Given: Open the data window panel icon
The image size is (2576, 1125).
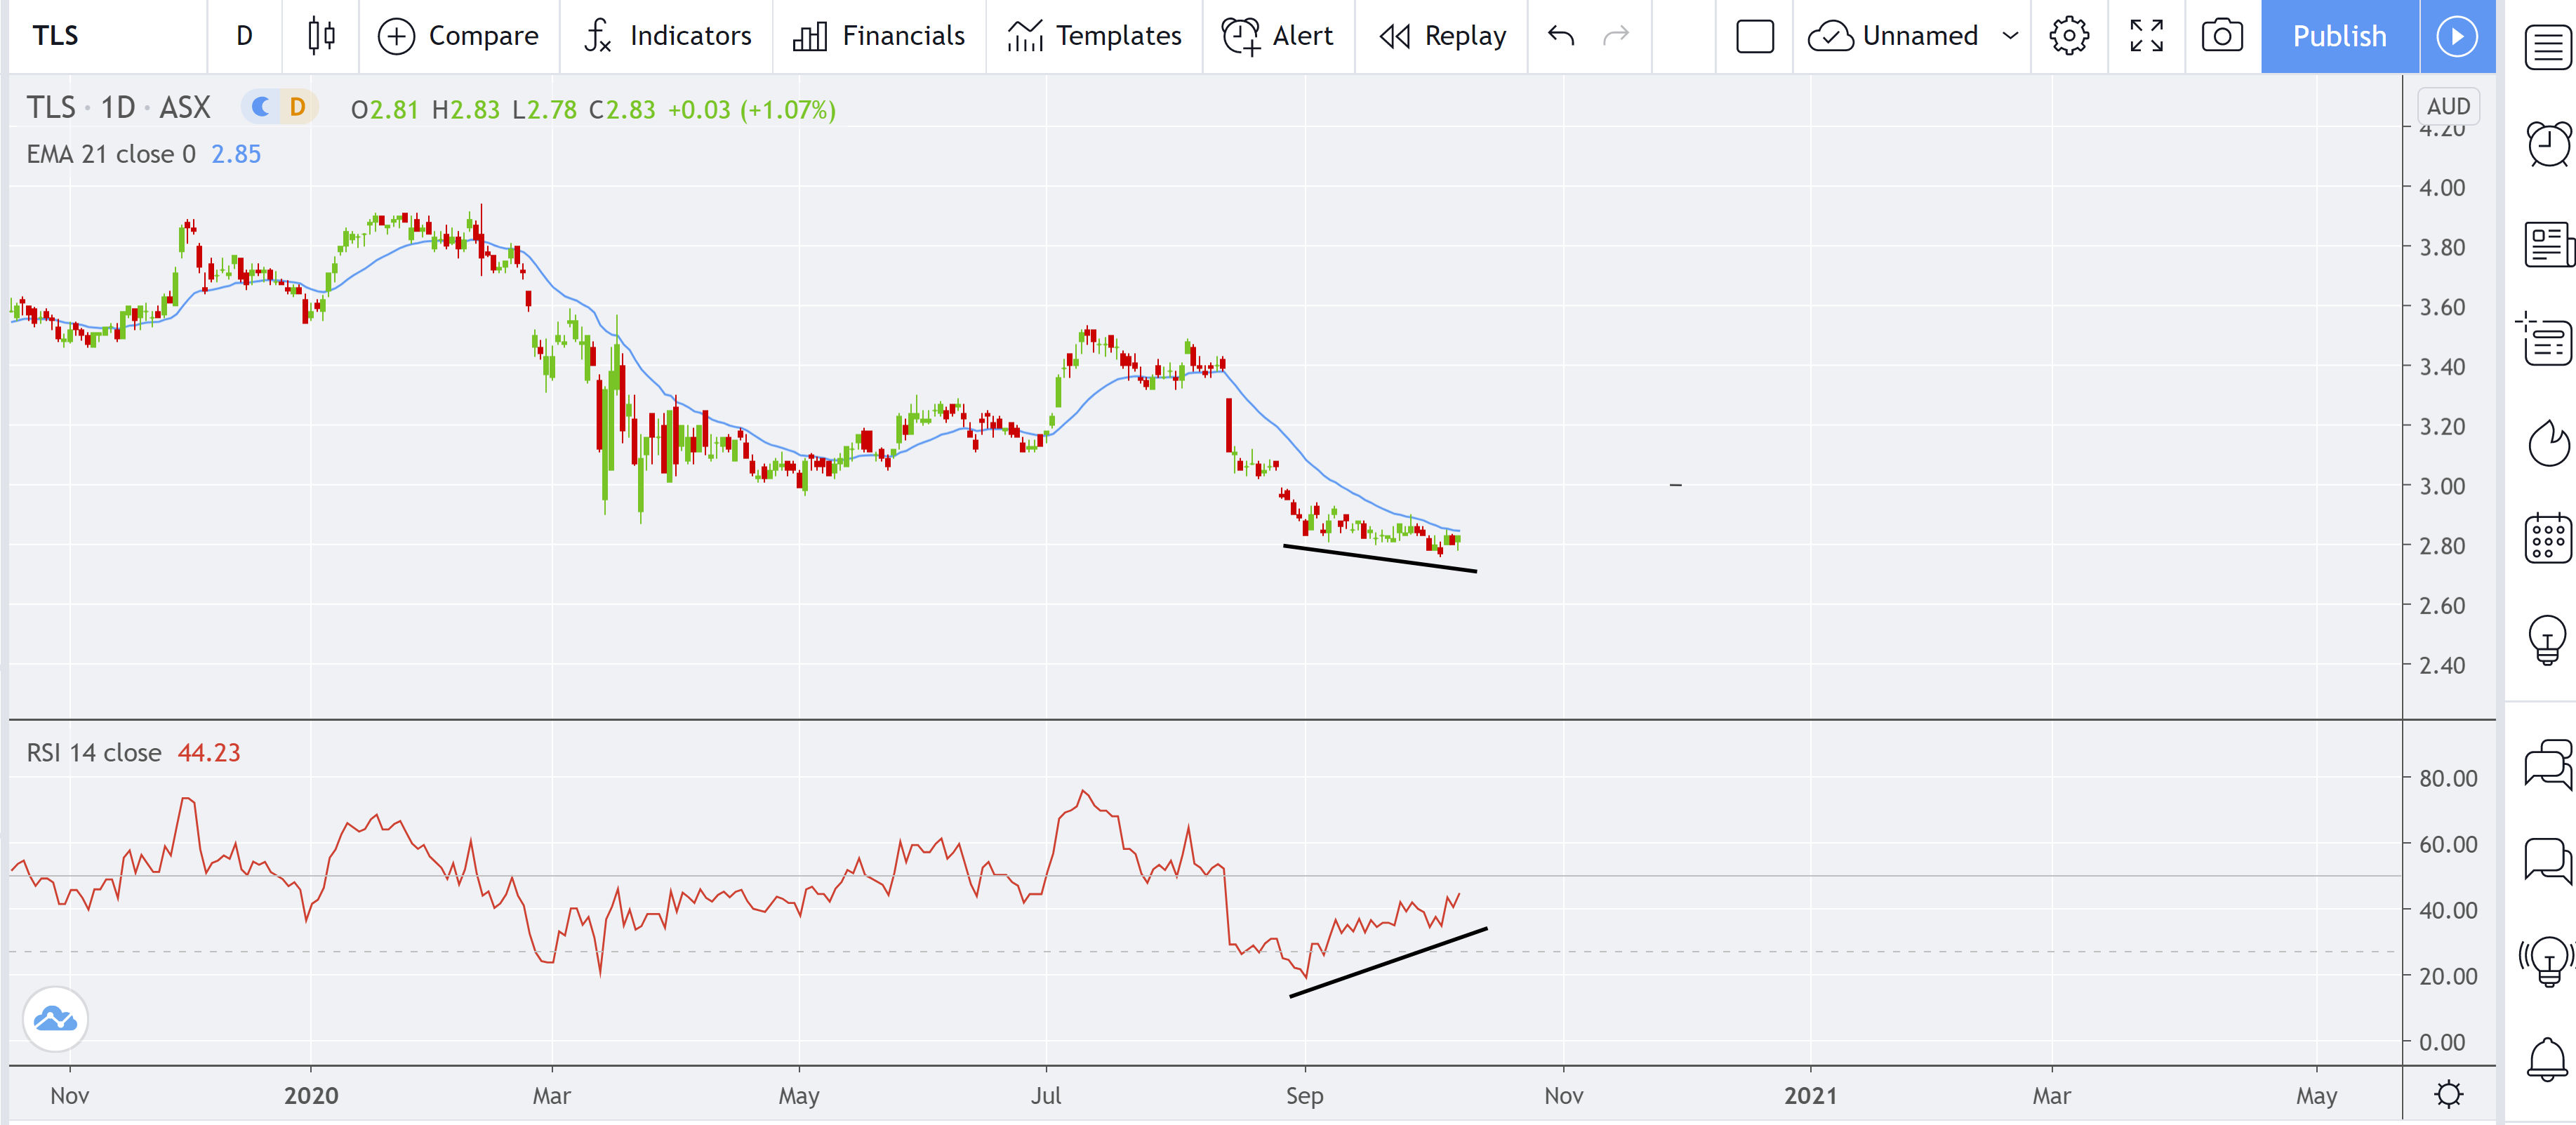Looking at the screenshot, I should 2546,340.
